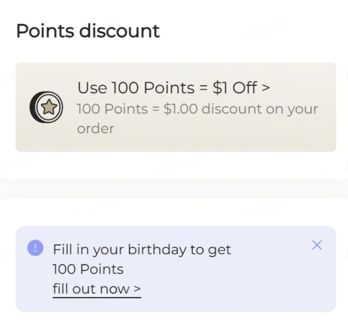Click the blue exclamation info icon
The width and height of the screenshot is (348, 327).
tap(35, 248)
